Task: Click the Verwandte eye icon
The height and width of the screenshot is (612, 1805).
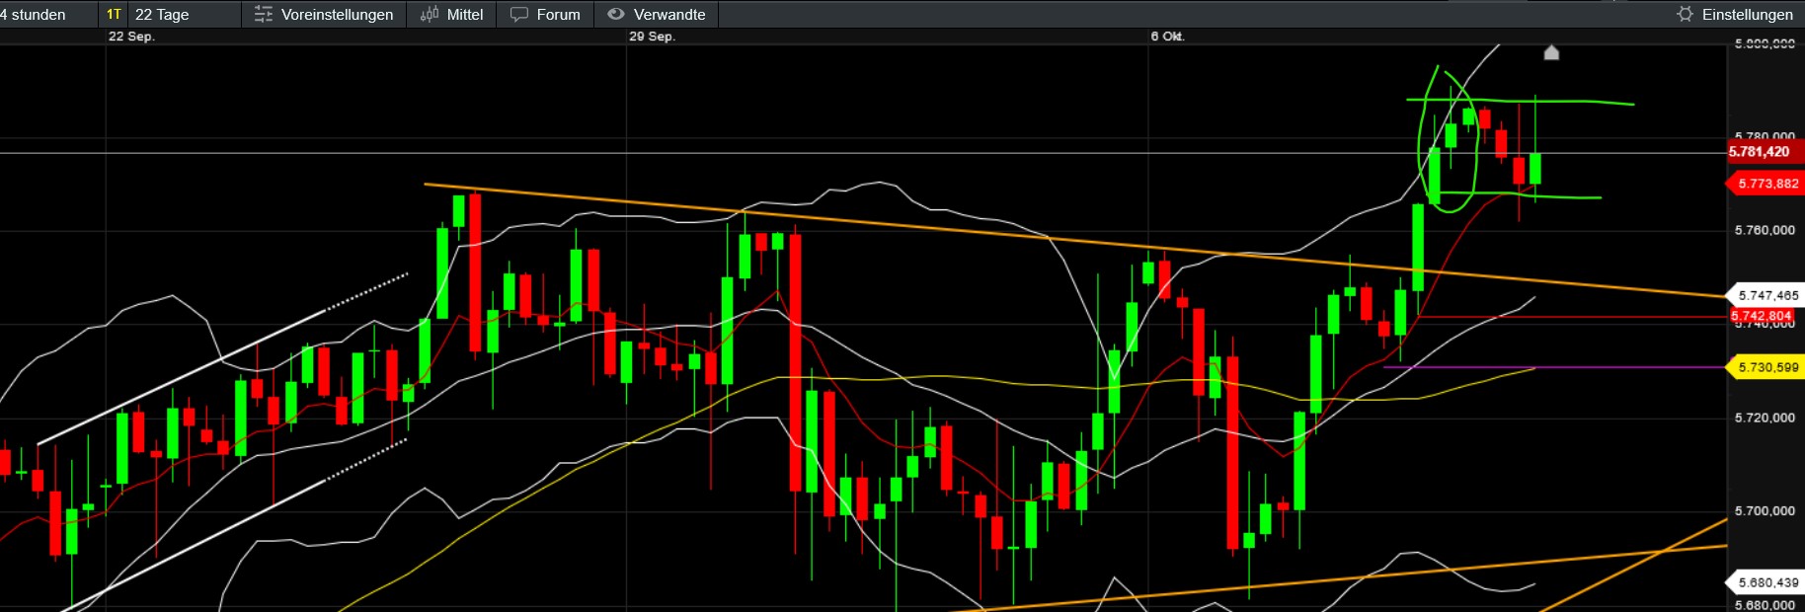Action: coord(616,15)
